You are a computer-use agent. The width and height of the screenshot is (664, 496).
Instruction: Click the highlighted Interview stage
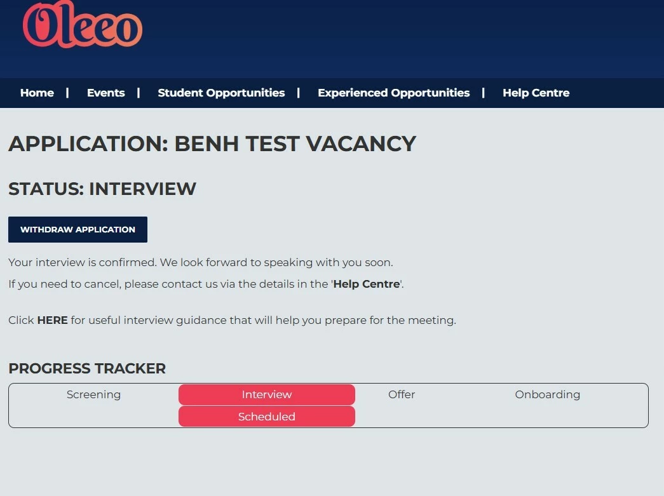pos(266,394)
